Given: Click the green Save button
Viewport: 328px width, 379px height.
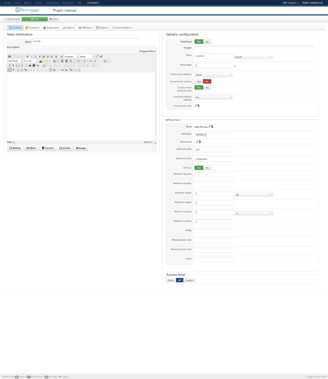Looking at the screenshot, I should [x=35, y=19].
